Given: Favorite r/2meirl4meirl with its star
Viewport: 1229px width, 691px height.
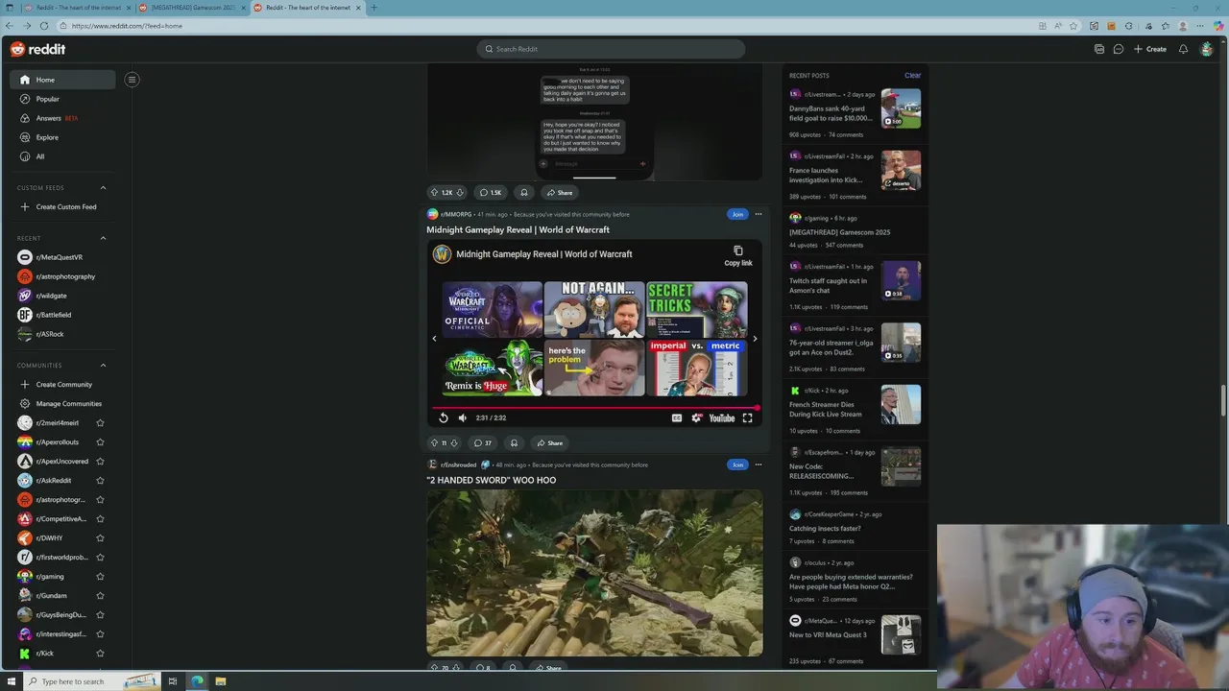Looking at the screenshot, I should [100, 423].
